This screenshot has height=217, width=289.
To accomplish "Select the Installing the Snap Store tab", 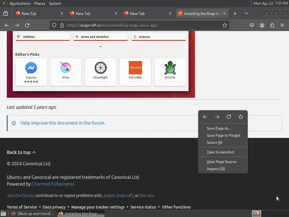I will click(202, 14).
